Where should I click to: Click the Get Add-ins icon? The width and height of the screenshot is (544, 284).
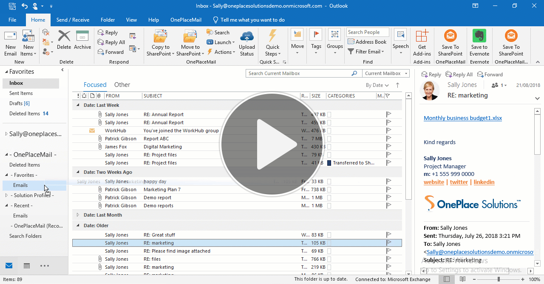422,36
